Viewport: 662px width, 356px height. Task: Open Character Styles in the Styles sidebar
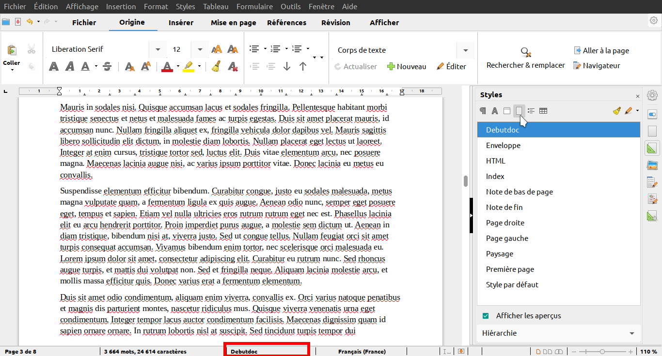pyautogui.click(x=495, y=110)
